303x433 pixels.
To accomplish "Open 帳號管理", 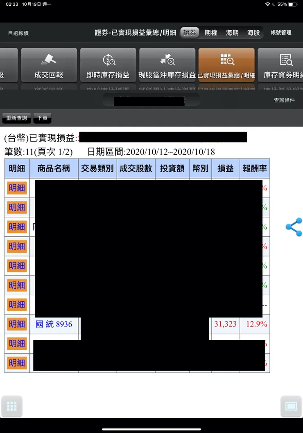I will 281,33.
